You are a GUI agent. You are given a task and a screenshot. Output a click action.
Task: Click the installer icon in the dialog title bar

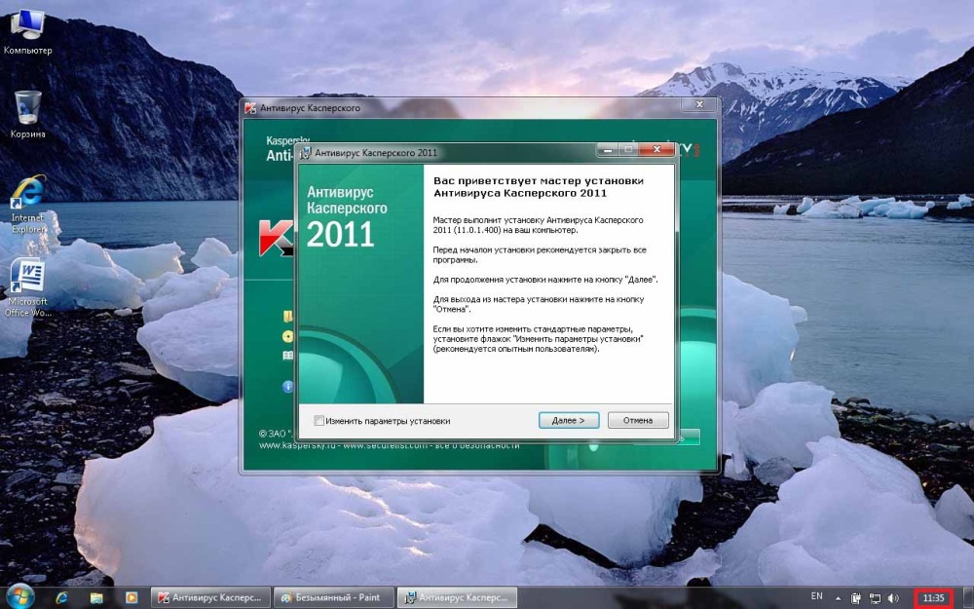305,152
